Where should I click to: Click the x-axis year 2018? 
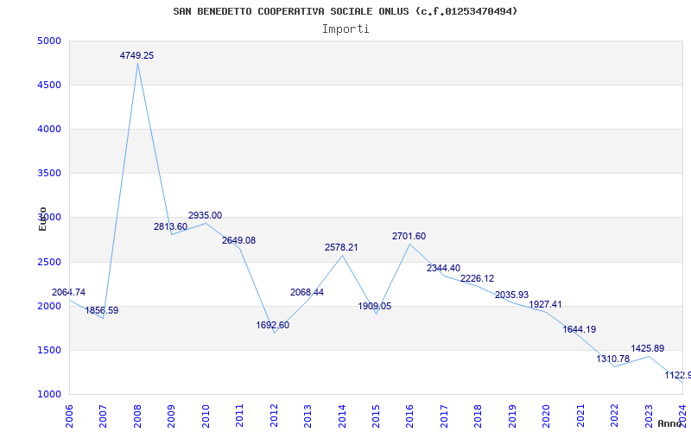pos(479,416)
